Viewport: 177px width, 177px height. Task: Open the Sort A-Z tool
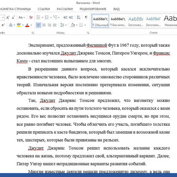coord(79,18)
